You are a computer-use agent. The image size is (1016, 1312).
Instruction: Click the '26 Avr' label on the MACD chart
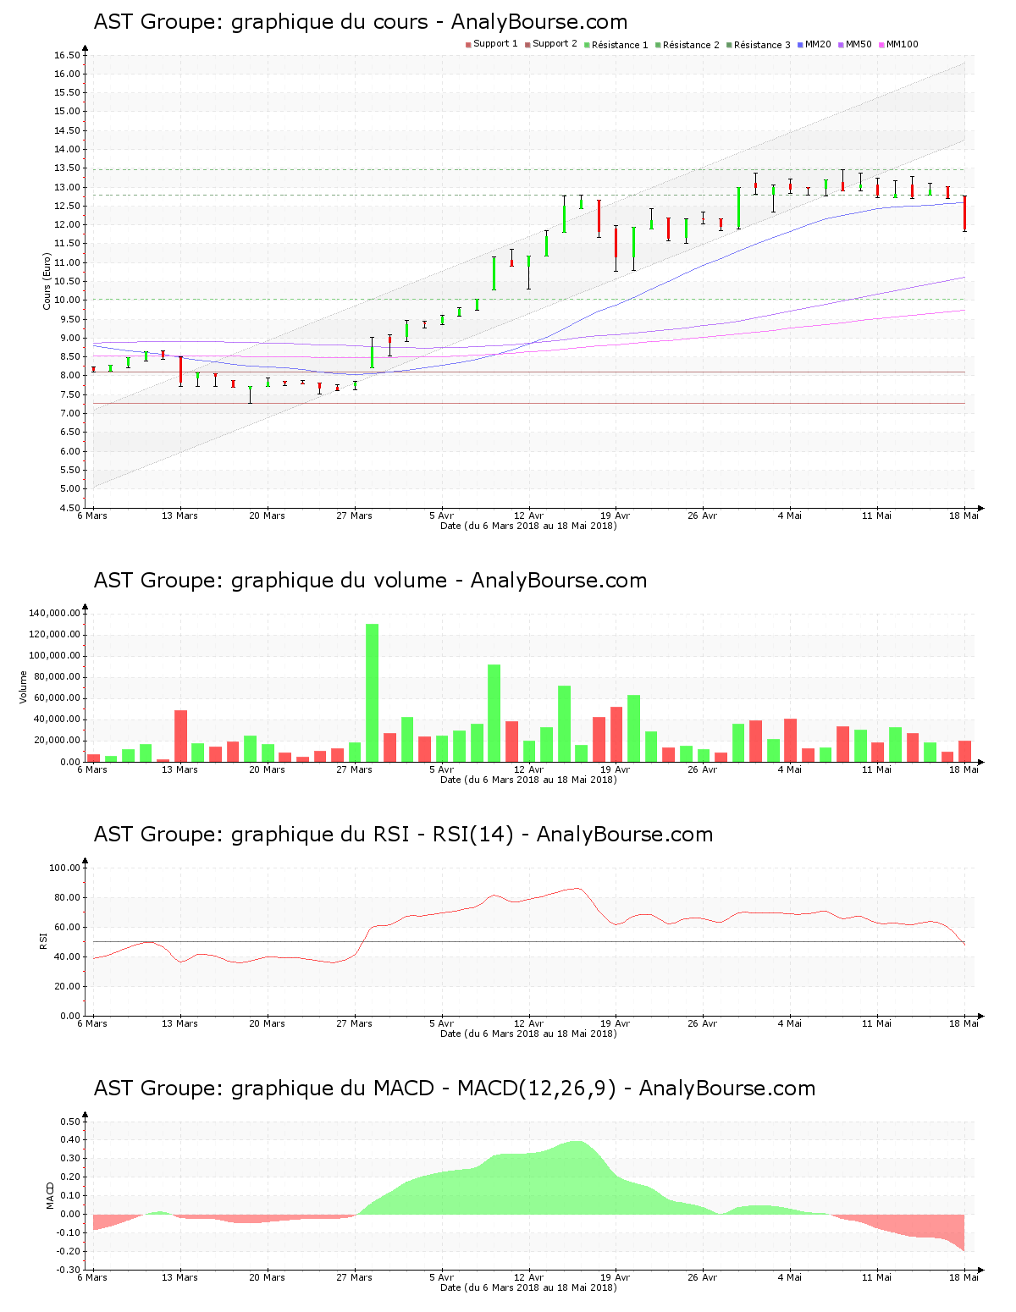click(703, 1277)
